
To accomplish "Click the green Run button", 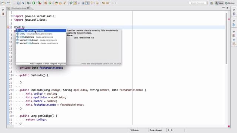I will point(34,3).
